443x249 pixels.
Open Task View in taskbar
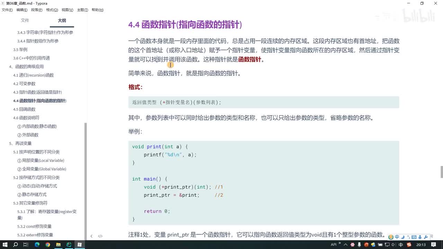26,245
